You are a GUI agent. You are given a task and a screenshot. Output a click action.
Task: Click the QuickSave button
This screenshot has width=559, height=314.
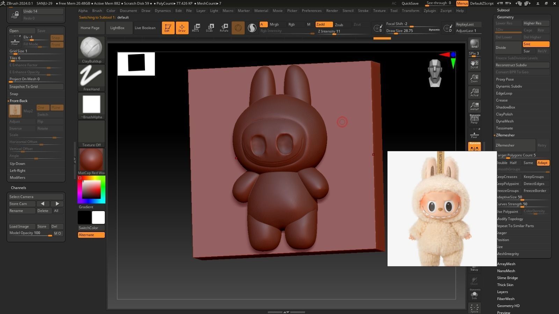click(410, 3)
